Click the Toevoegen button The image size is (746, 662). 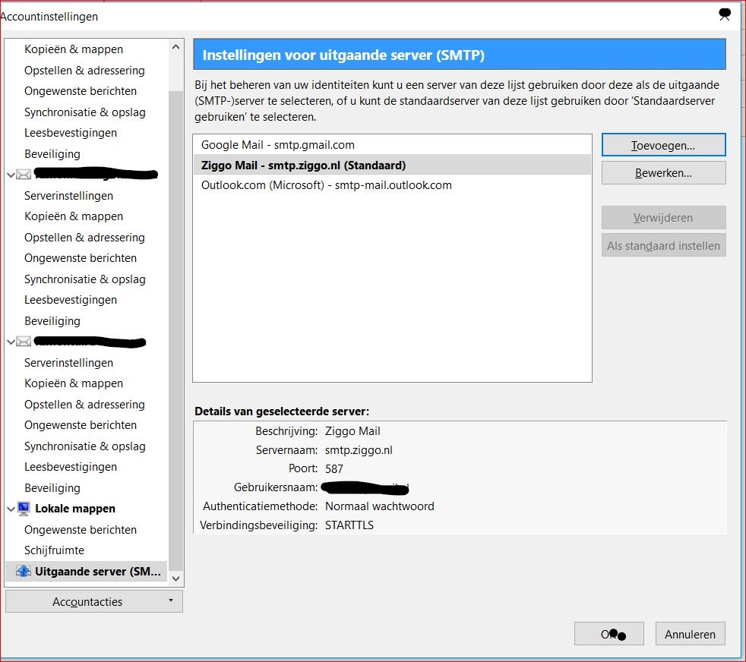(664, 145)
